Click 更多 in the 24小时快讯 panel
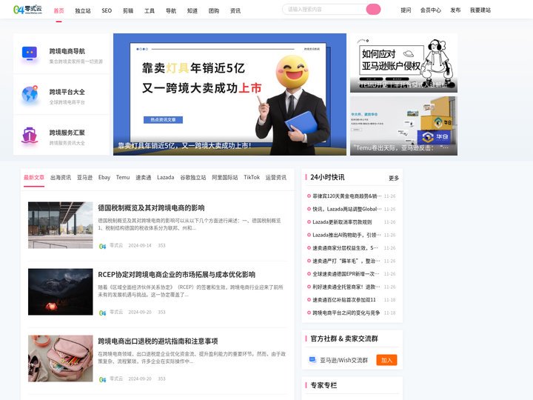533x400 pixels. 394,178
